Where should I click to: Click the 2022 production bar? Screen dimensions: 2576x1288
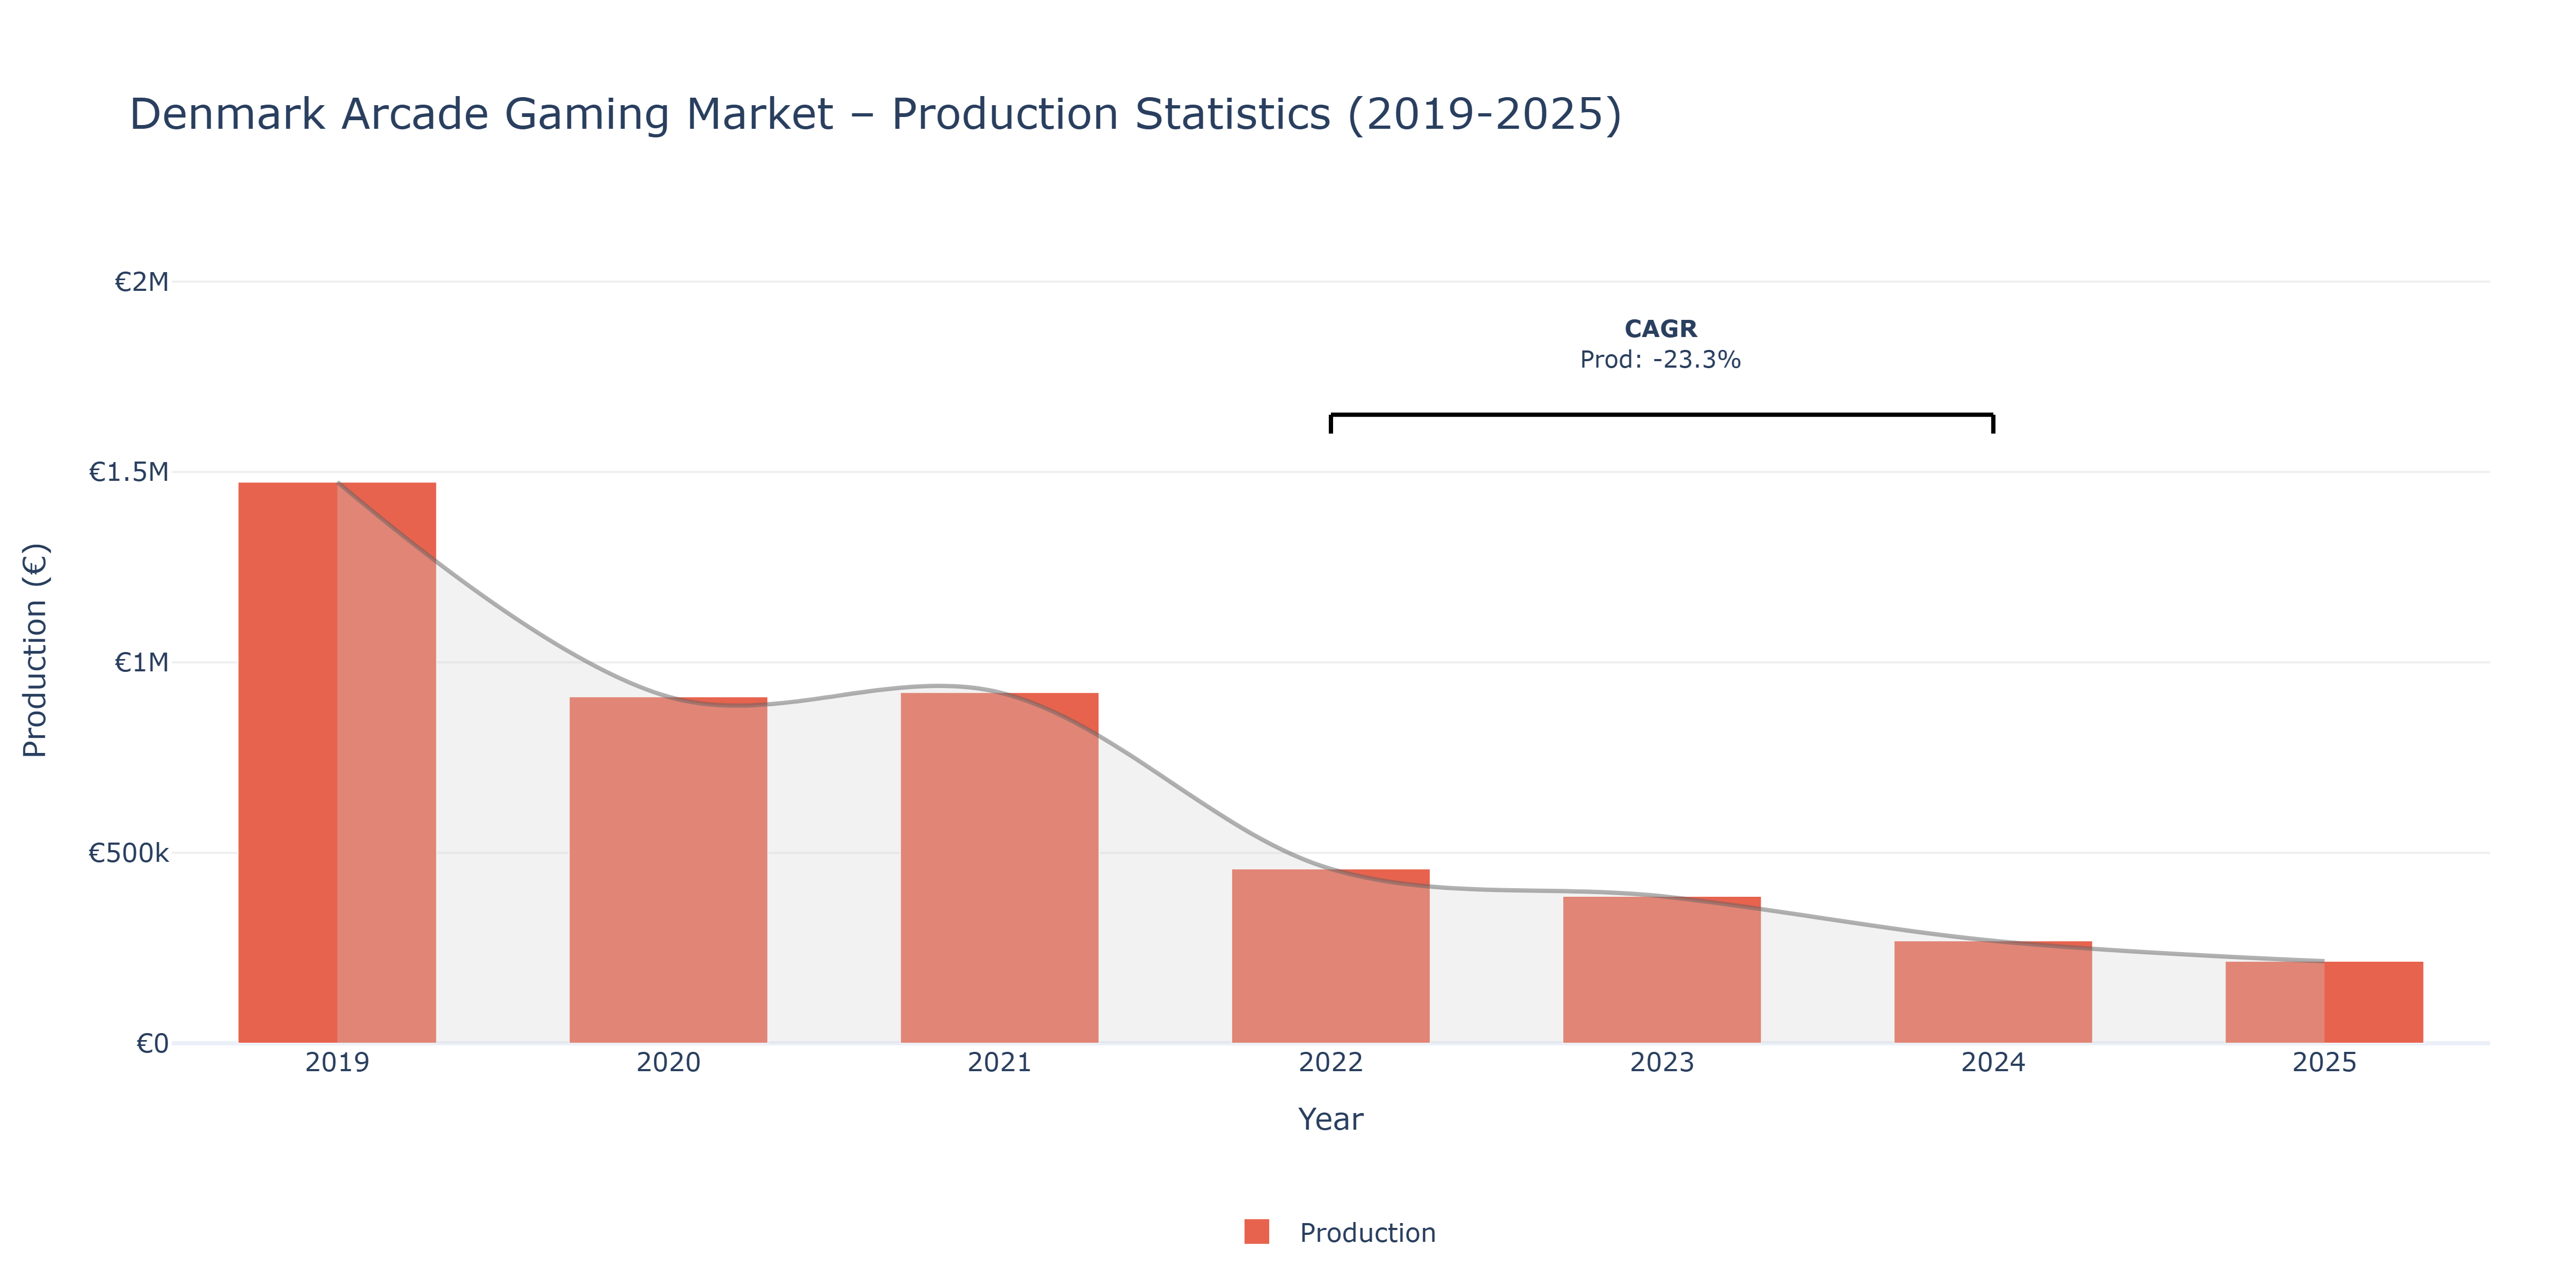click(x=1330, y=956)
